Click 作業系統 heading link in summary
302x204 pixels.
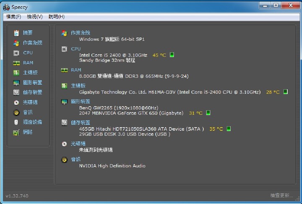[x=81, y=33]
